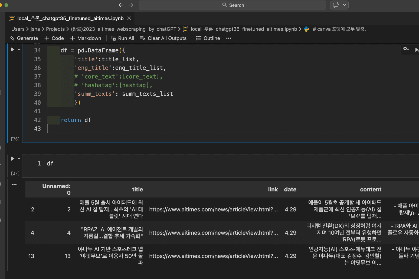The height and width of the screenshot is (279, 419).
Task: Click the 'Unnamed: 0' column header
Action: pyautogui.click(x=56, y=190)
